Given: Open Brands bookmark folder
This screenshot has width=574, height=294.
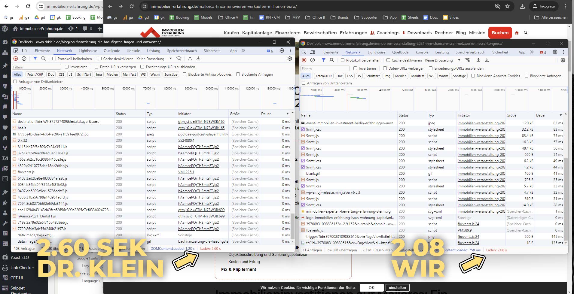Looking at the screenshot, I should (340, 17).
